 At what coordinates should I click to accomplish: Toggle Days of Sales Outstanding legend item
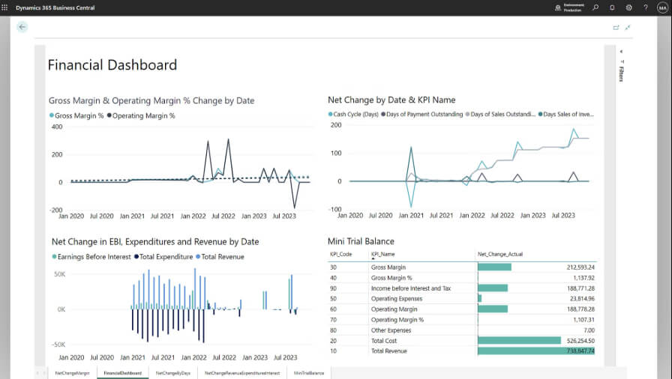pos(500,114)
